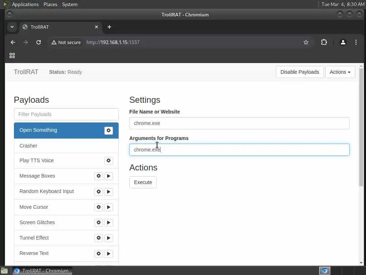Start the Move Cursor payload
Screen dimensions: 366x275
109,207
